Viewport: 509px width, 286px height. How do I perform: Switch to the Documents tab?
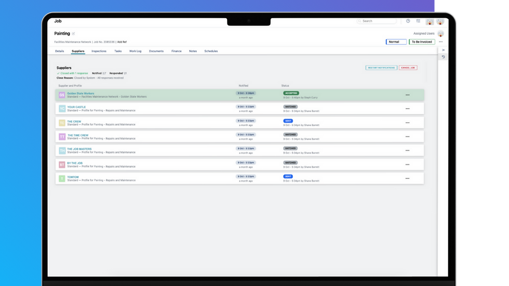[x=156, y=51]
